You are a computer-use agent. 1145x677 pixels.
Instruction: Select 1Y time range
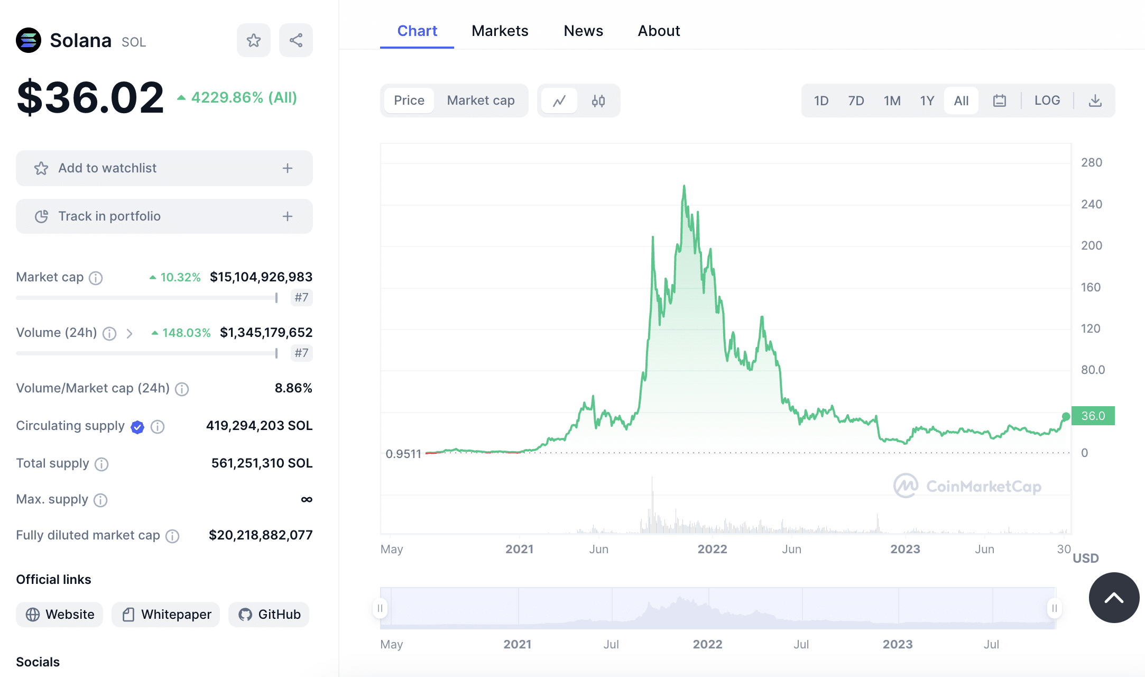927,100
